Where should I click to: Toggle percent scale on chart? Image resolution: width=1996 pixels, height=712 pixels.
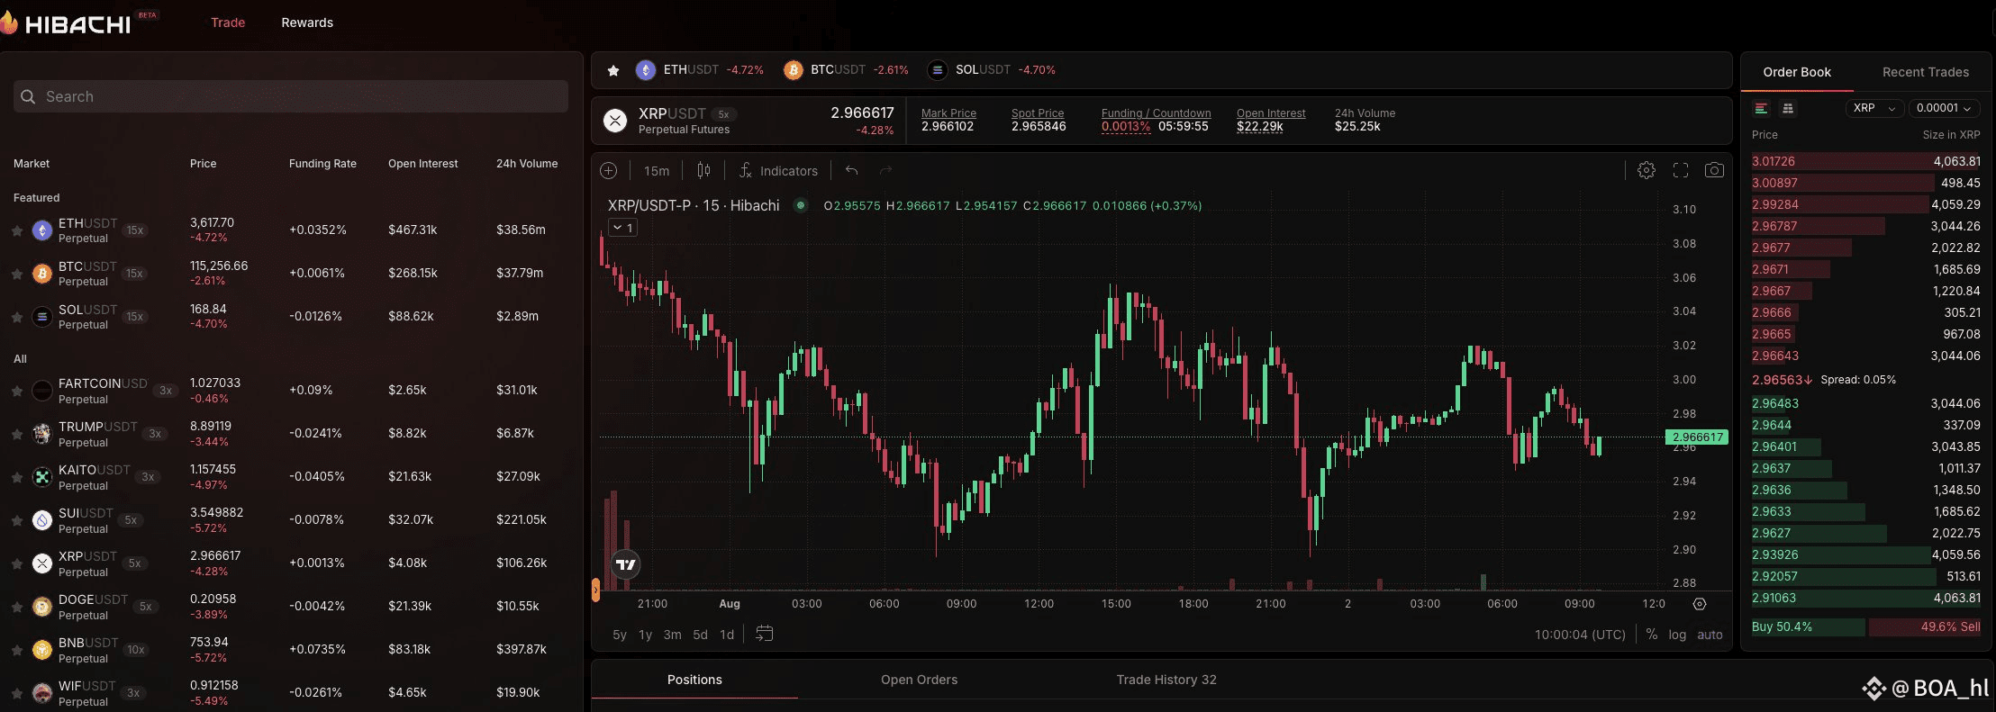pyautogui.click(x=1652, y=635)
